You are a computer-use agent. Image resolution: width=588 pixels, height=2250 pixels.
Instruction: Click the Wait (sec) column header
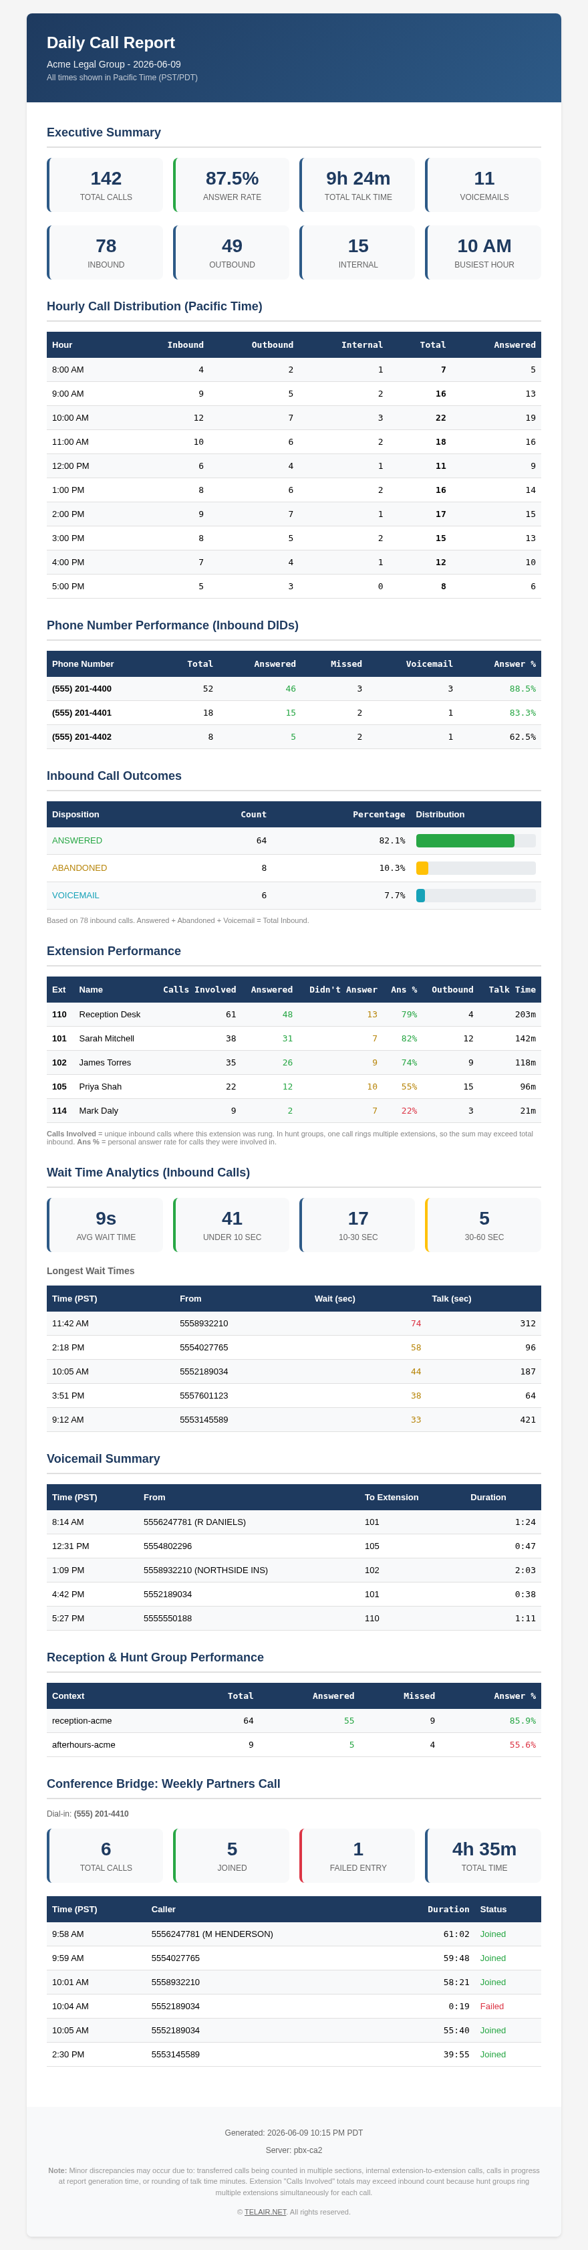point(335,1299)
